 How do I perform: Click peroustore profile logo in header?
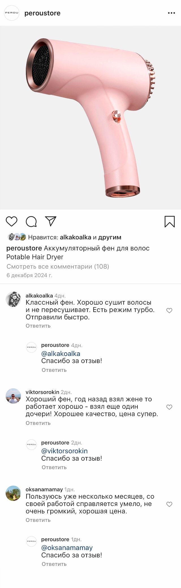tap(12, 13)
